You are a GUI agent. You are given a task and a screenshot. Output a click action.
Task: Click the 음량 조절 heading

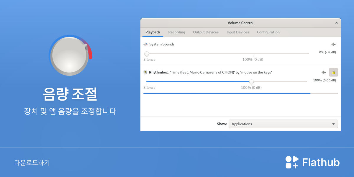point(70,94)
